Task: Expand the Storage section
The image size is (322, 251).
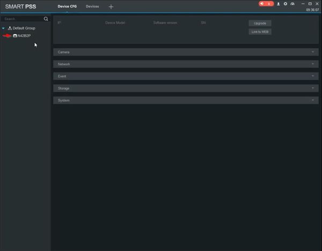Action: pos(186,88)
